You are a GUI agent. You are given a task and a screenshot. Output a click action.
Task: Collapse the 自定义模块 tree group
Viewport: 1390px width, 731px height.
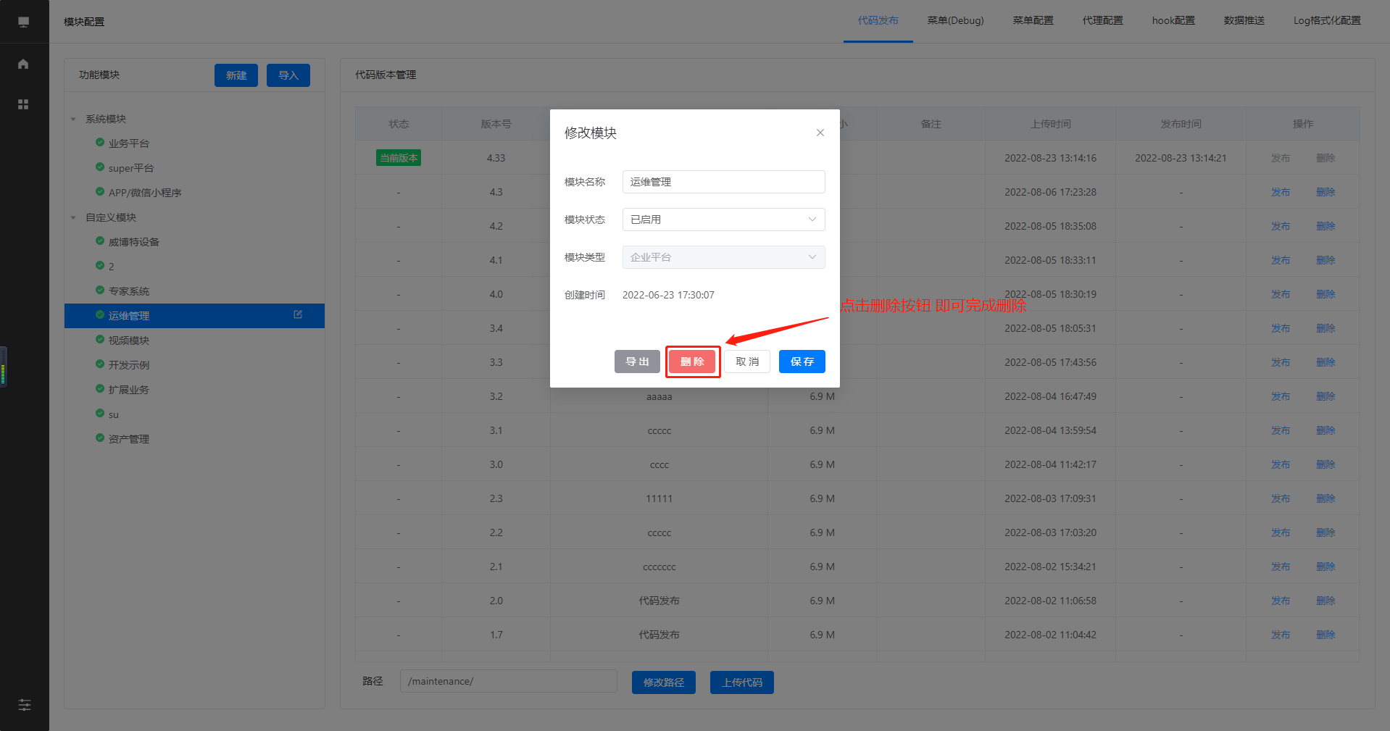tap(73, 217)
